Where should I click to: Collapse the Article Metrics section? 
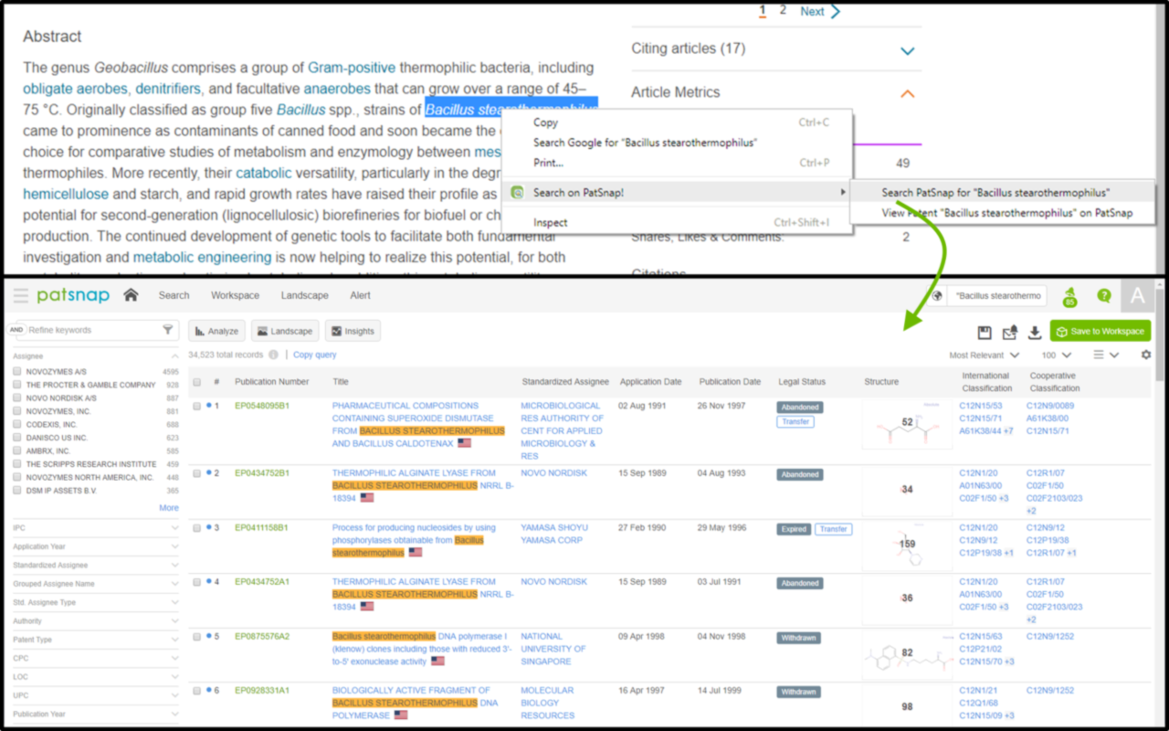(907, 93)
